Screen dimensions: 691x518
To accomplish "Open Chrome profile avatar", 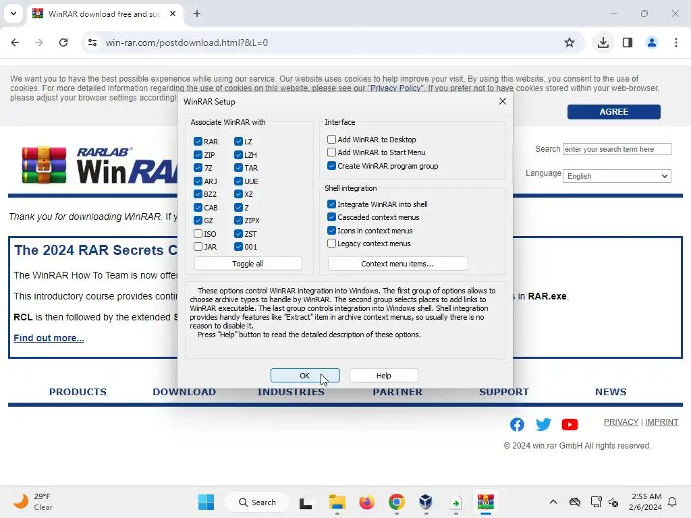I will click(652, 42).
